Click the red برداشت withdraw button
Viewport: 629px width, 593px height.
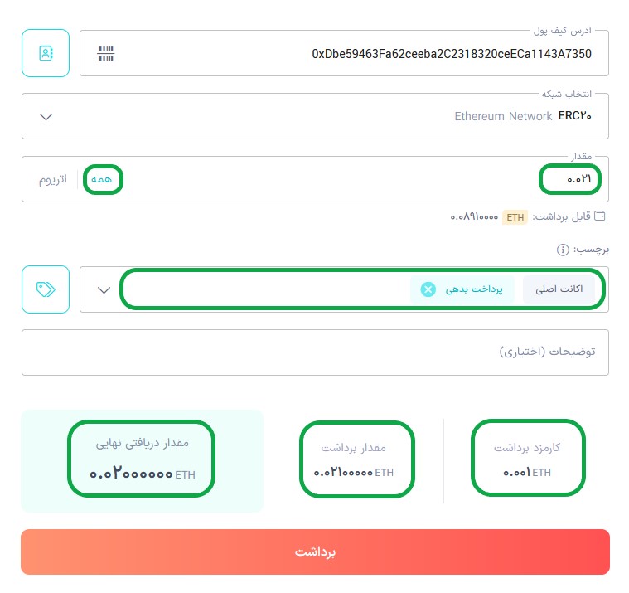[x=315, y=552]
